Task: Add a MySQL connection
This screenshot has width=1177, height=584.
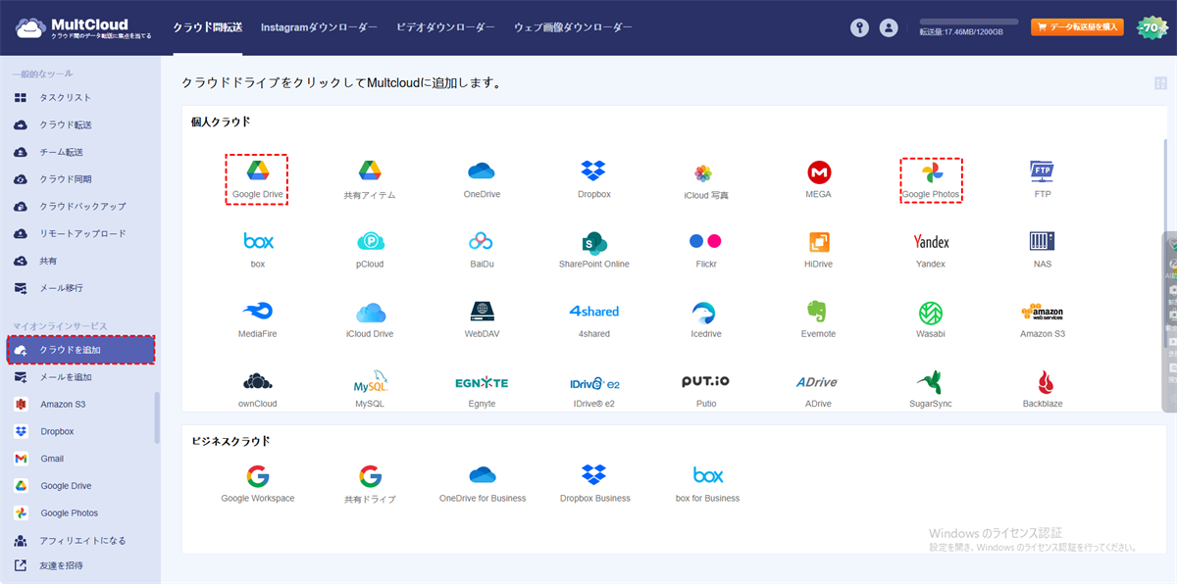Action: 370,389
